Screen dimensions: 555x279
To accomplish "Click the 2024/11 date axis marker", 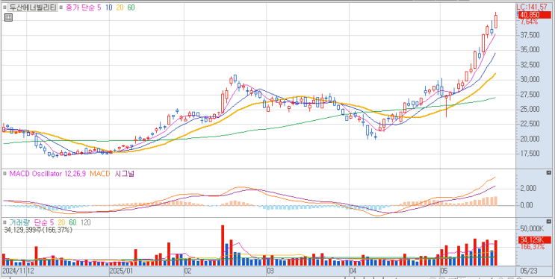I will pos(14,271).
